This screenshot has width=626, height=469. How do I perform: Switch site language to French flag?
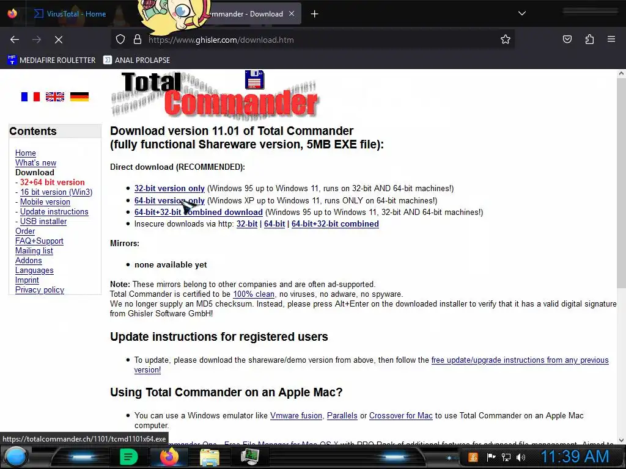click(x=31, y=96)
